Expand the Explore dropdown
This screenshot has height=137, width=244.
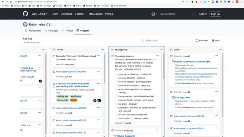(80, 14)
